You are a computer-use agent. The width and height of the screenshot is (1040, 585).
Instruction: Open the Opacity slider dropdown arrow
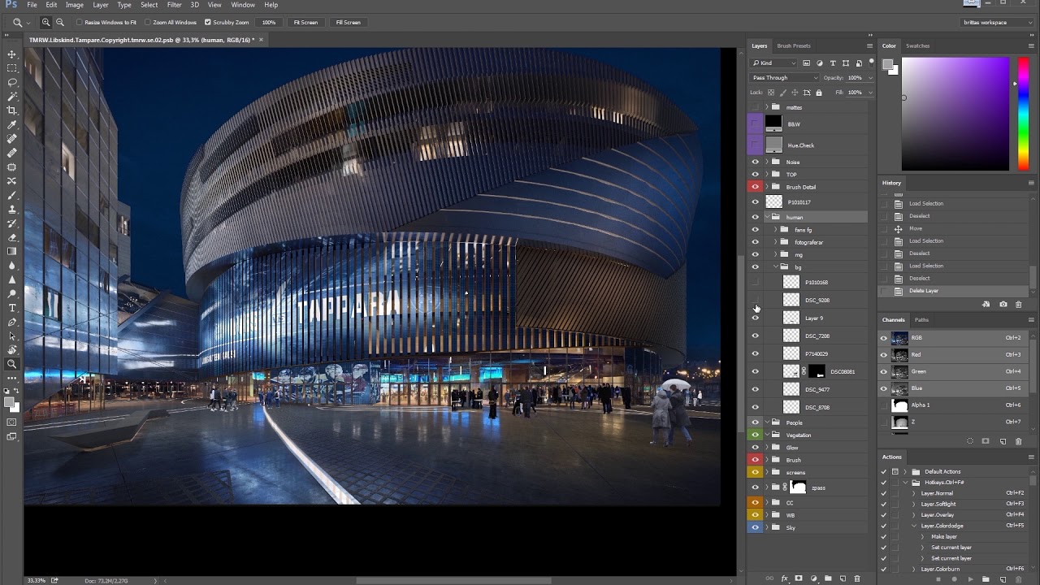pos(870,78)
